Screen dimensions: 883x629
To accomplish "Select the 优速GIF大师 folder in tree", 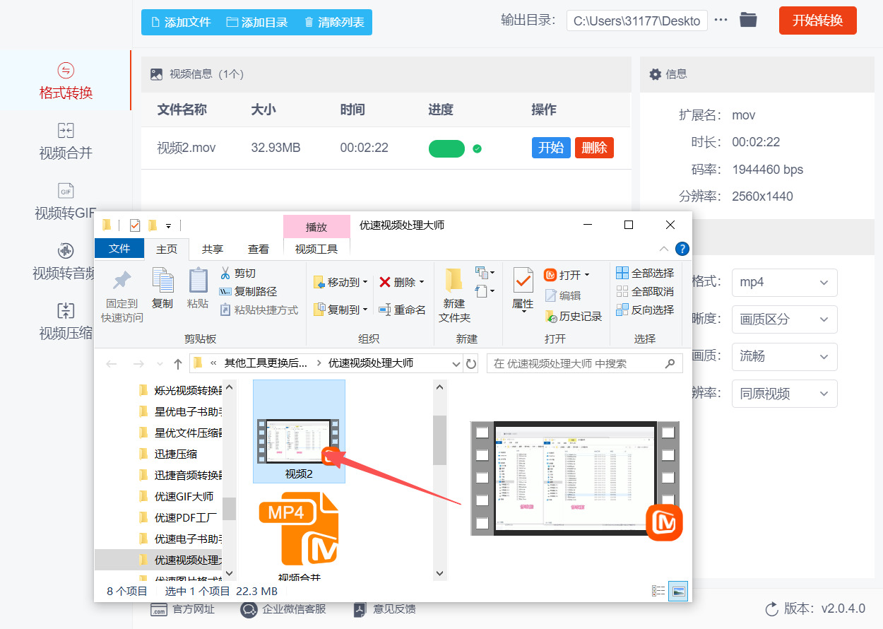I will [x=184, y=496].
